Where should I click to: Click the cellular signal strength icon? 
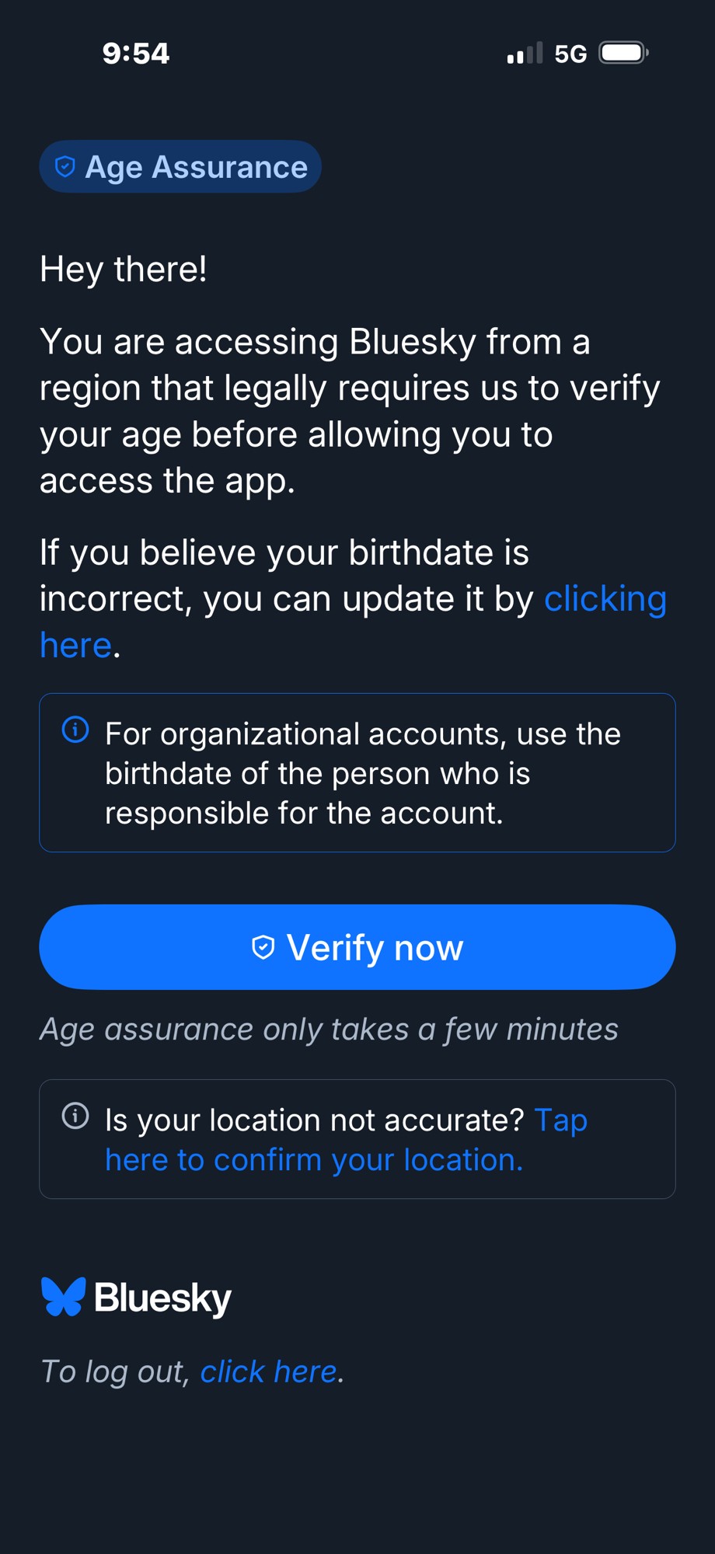[x=525, y=54]
